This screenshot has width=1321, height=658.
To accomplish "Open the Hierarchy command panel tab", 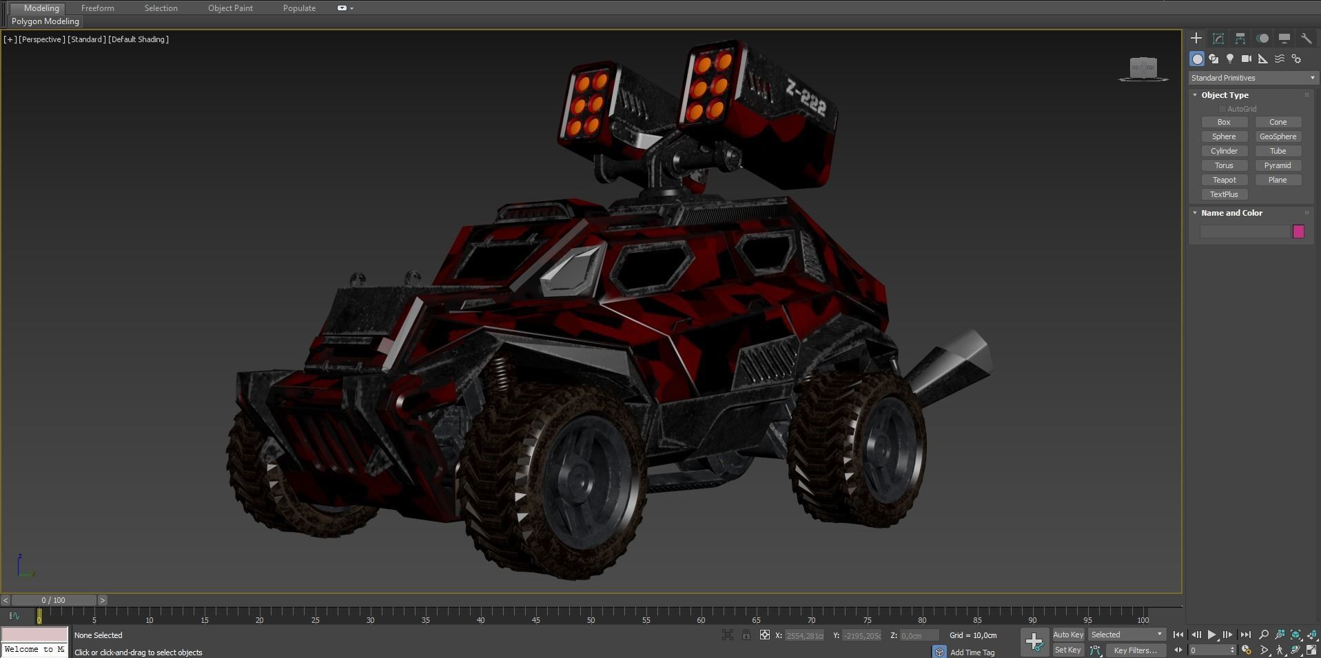I will click(1240, 39).
